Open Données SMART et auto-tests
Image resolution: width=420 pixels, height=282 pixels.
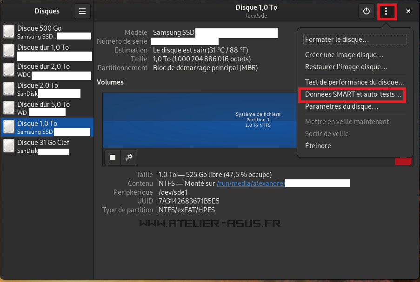pyautogui.click(x=353, y=94)
